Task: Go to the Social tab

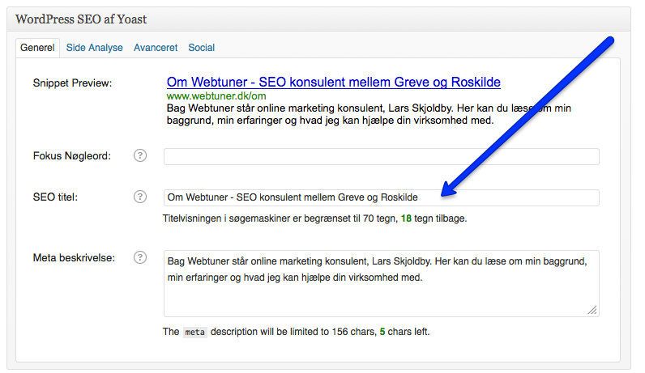Action: pyautogui.click(x=202, y=48)
